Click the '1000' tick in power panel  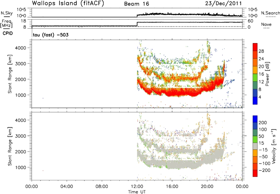(21, 95)
